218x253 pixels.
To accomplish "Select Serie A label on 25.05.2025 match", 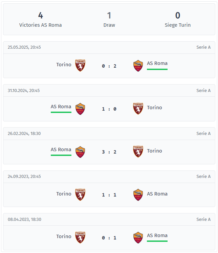I will point(203,47).
